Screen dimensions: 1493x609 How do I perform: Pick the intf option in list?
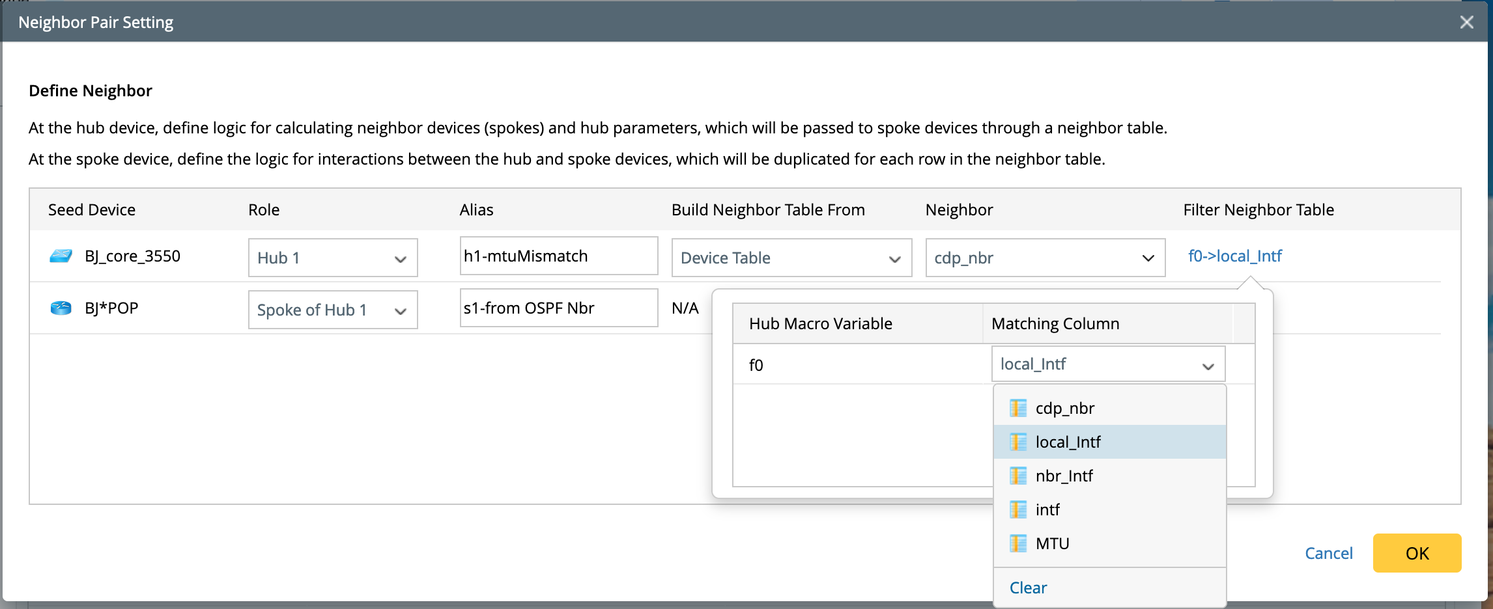point(1047,510)
